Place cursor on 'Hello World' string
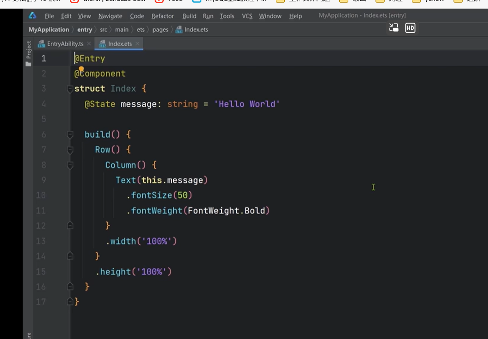This screenshot has height=339, width=488. point(247,104)
